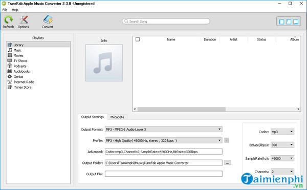307x190 pixels.
Task: Click the small button beside Profile
Action: [x=227, y=140]
